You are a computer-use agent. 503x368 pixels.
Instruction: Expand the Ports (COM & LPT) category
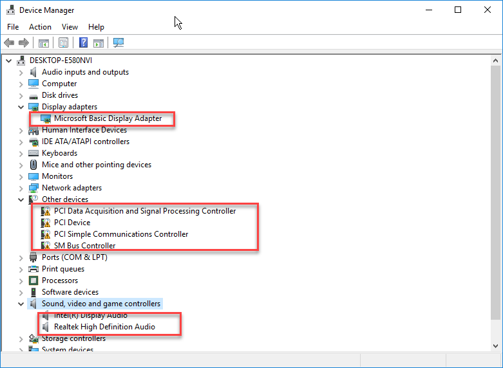(x=21, y=257)
